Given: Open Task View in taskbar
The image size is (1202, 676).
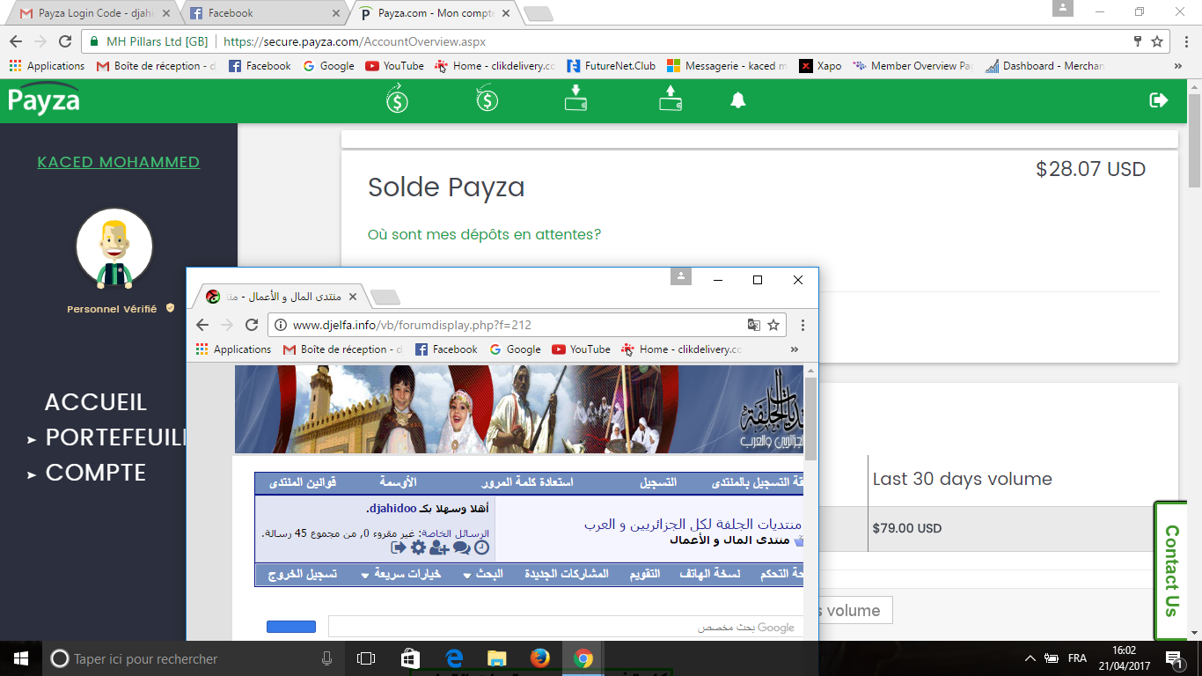Looking at the screenshot, I should tap(366, 658).
